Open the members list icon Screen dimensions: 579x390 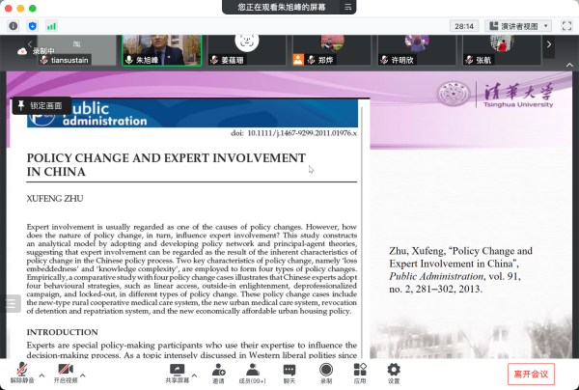pos(252,371)
